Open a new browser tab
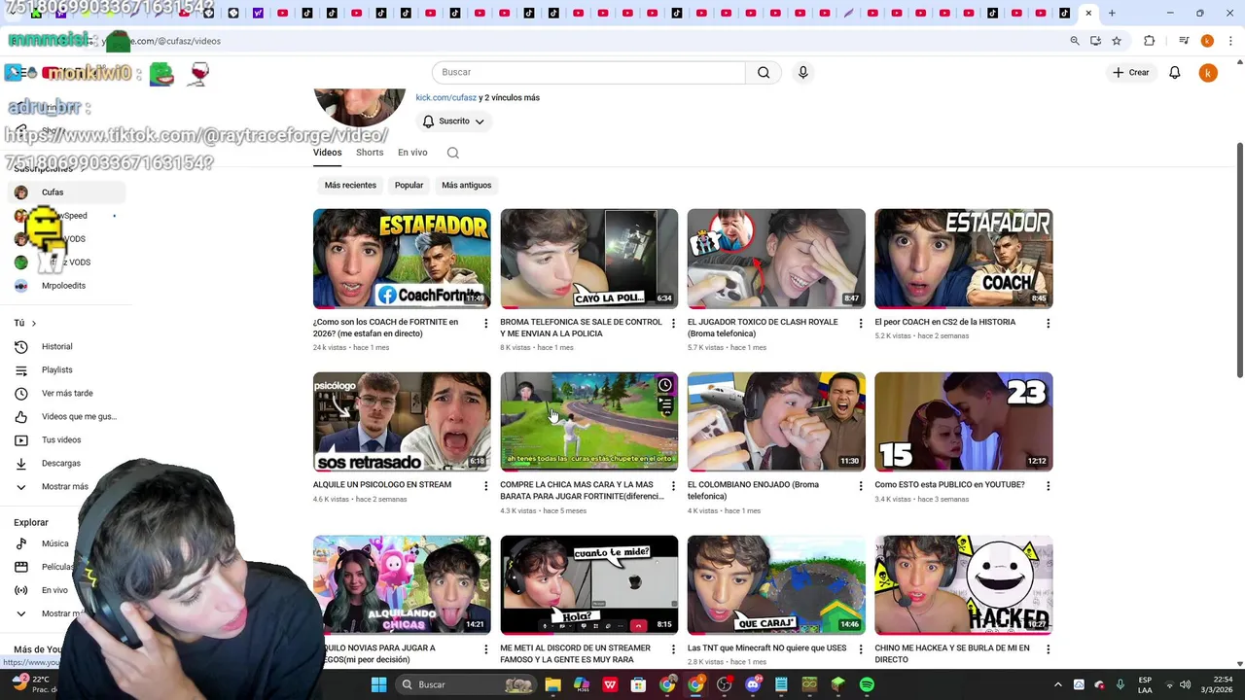Screen dimensions: 1245x700 tap(1112, 14)
